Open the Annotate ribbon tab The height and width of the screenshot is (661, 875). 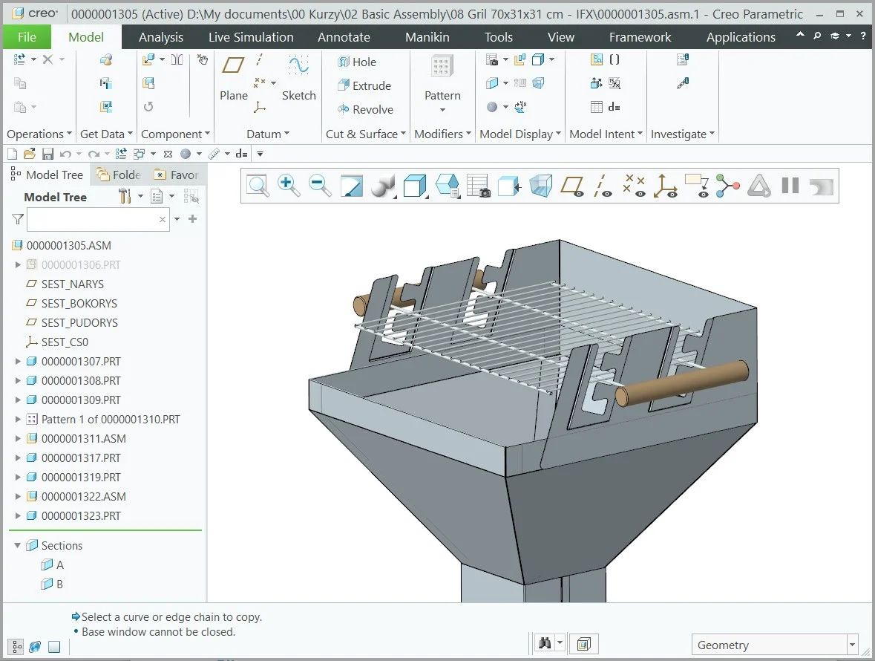[344, 36]
